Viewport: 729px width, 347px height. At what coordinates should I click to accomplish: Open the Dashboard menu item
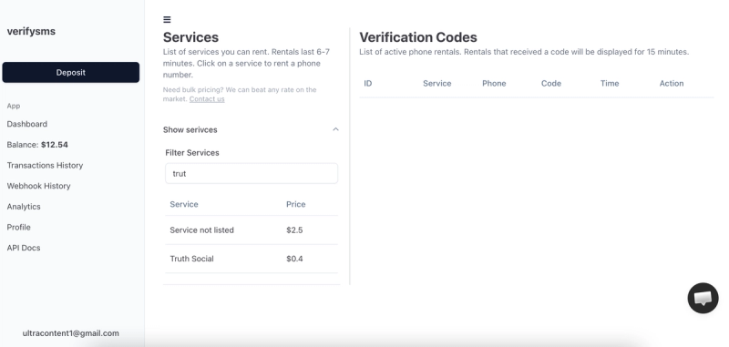27,124
